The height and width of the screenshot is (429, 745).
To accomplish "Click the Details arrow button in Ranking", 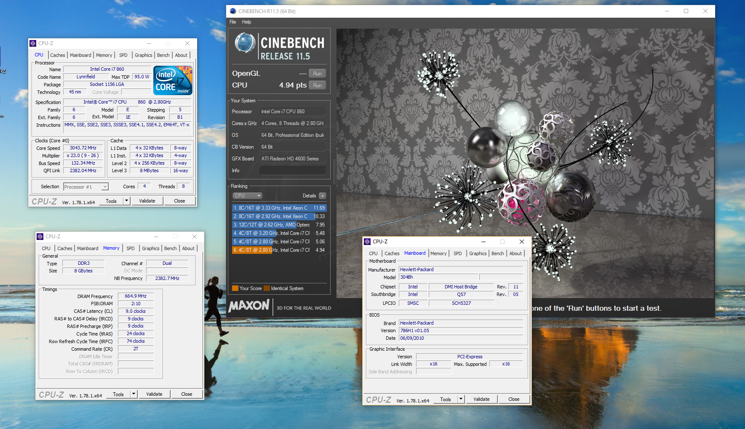I will (x=323, y=196).
